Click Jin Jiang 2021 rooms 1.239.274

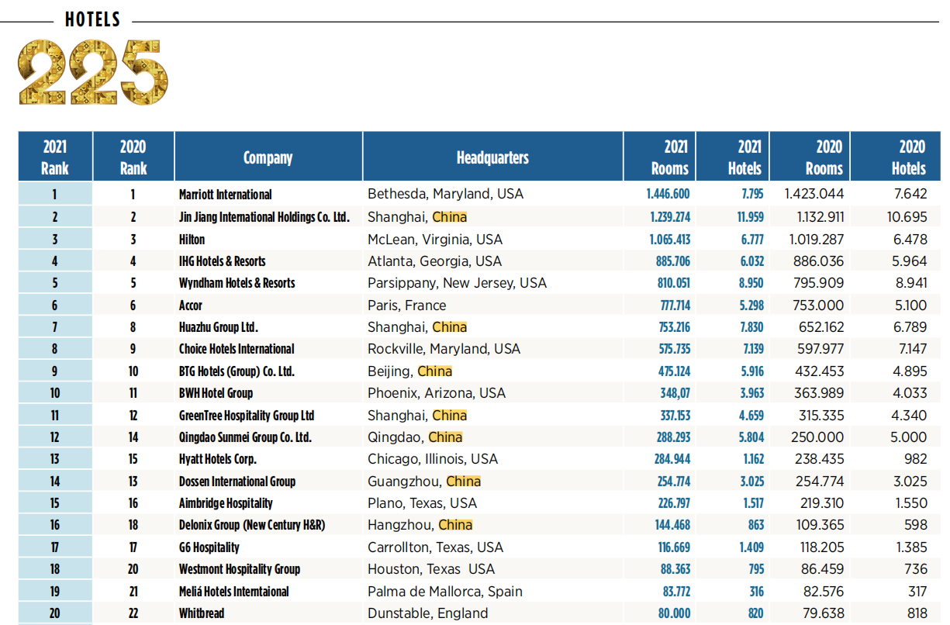pos(670,217)
